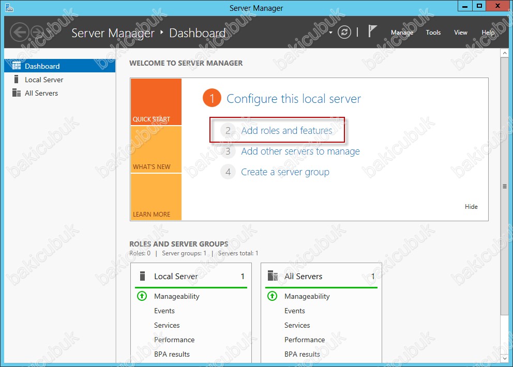Click the step 4 number circle
This screenshot has width=513, height=367.
[x=228, y=172]
